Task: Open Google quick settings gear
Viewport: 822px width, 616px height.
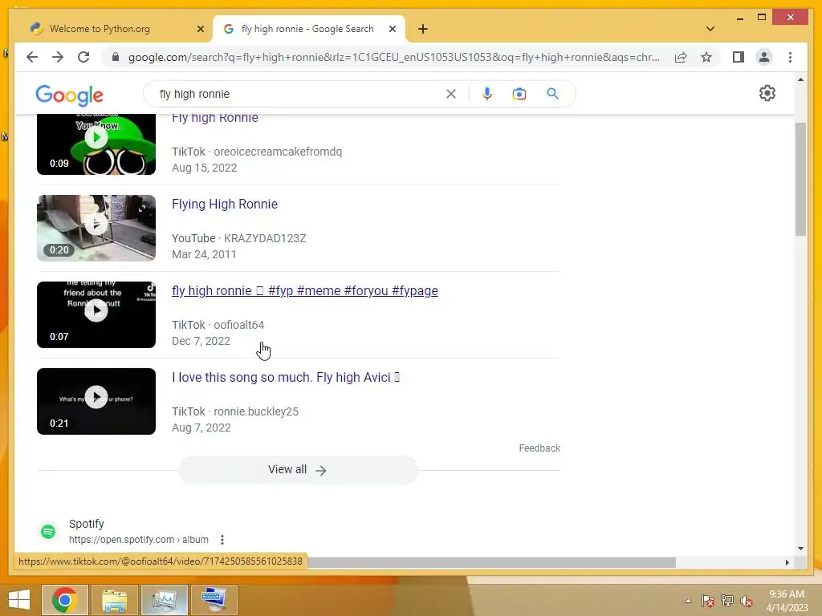Action: tap(767, 93)
